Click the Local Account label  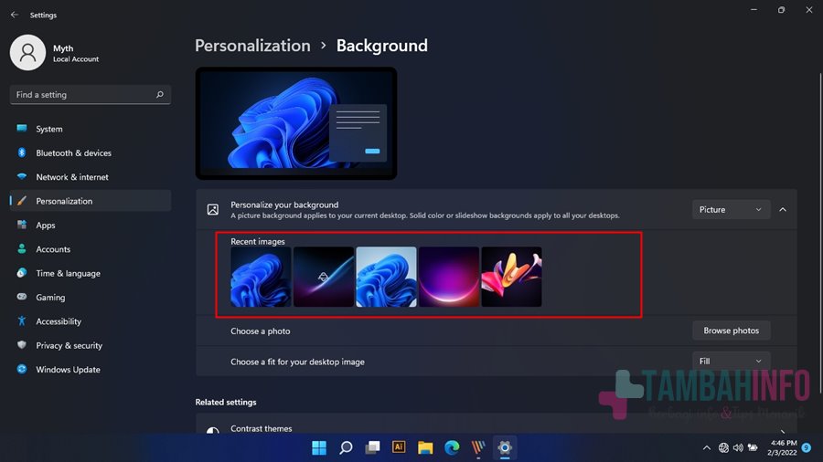(76, 59)
